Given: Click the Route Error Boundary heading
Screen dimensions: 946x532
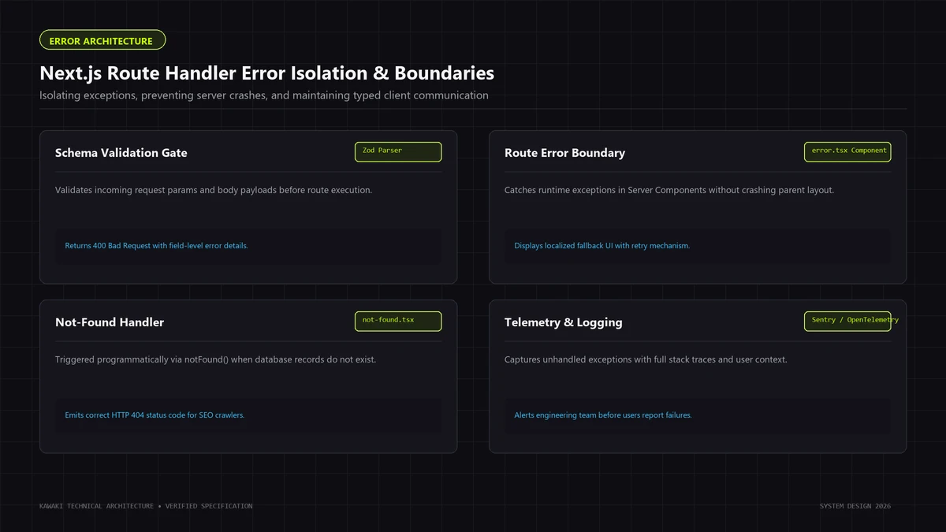Looking at the screenshot, I should pos(564,153).
